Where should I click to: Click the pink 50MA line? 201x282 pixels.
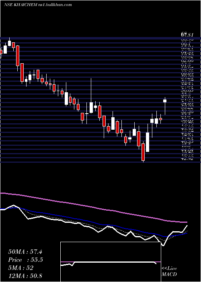pos(93,207)
